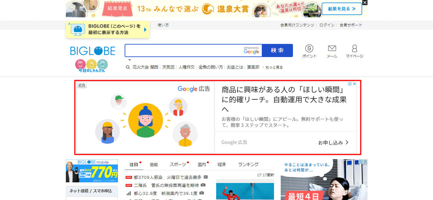The width and height of the screenshot is (433, 200).
Task: Click the 温泉大賞 banner title
Action: click(193, 9)
